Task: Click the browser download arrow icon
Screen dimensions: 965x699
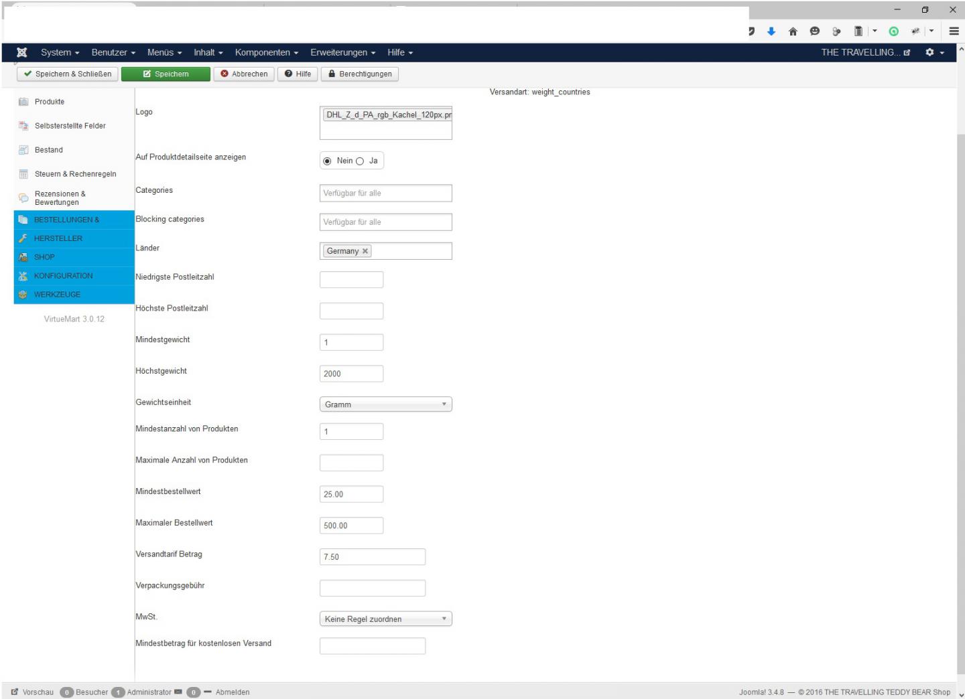Action: (771, 31)
